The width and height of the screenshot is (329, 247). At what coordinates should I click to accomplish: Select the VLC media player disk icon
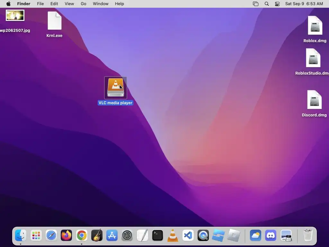pos(116,88)
